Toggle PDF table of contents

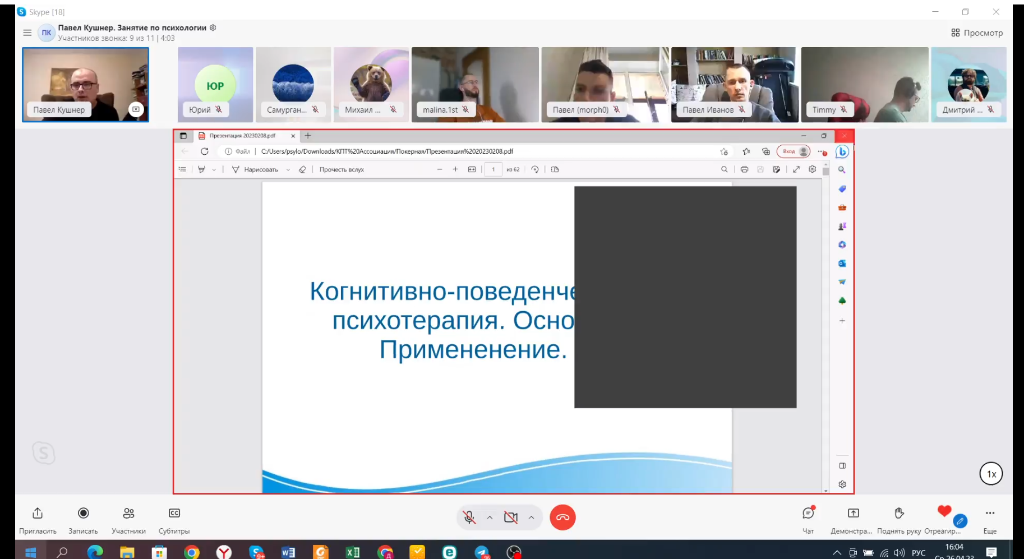(182, 169)
